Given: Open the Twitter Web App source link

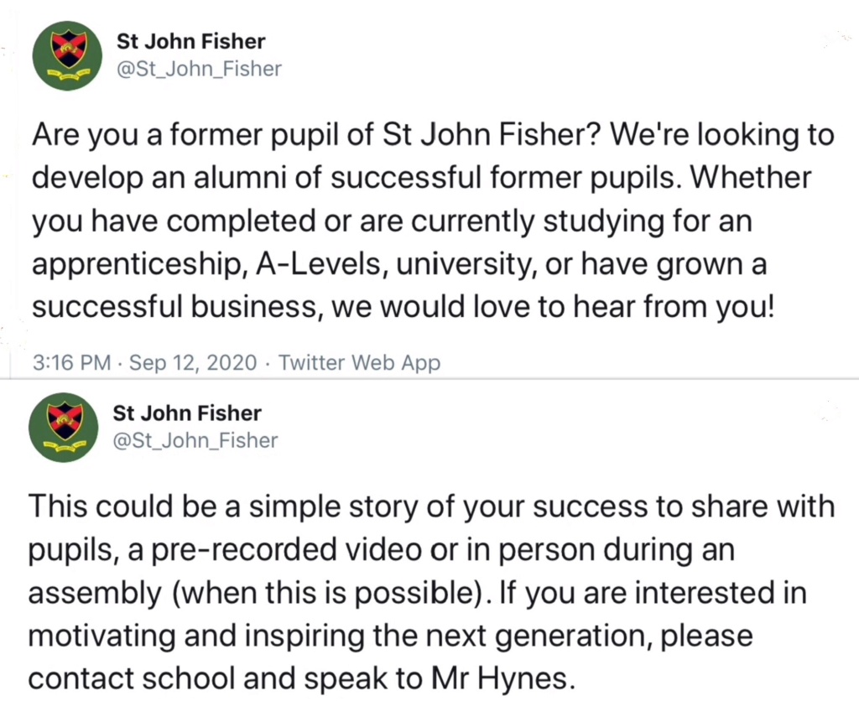Looking at the screenshot, I should (359, 362).
